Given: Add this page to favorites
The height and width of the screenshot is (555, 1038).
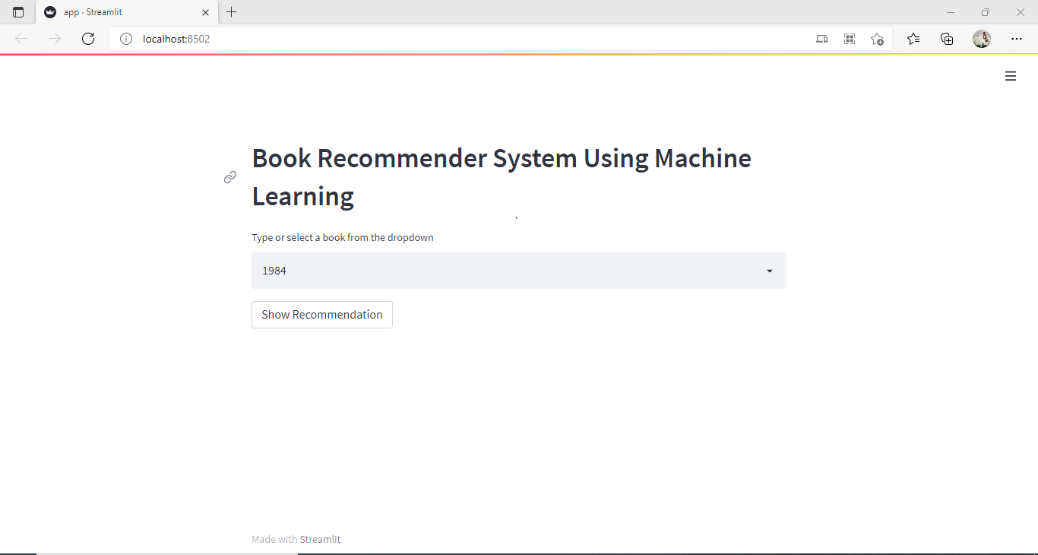Looking at the screenshot, I should pyautogui.click(x=877, y=39).
